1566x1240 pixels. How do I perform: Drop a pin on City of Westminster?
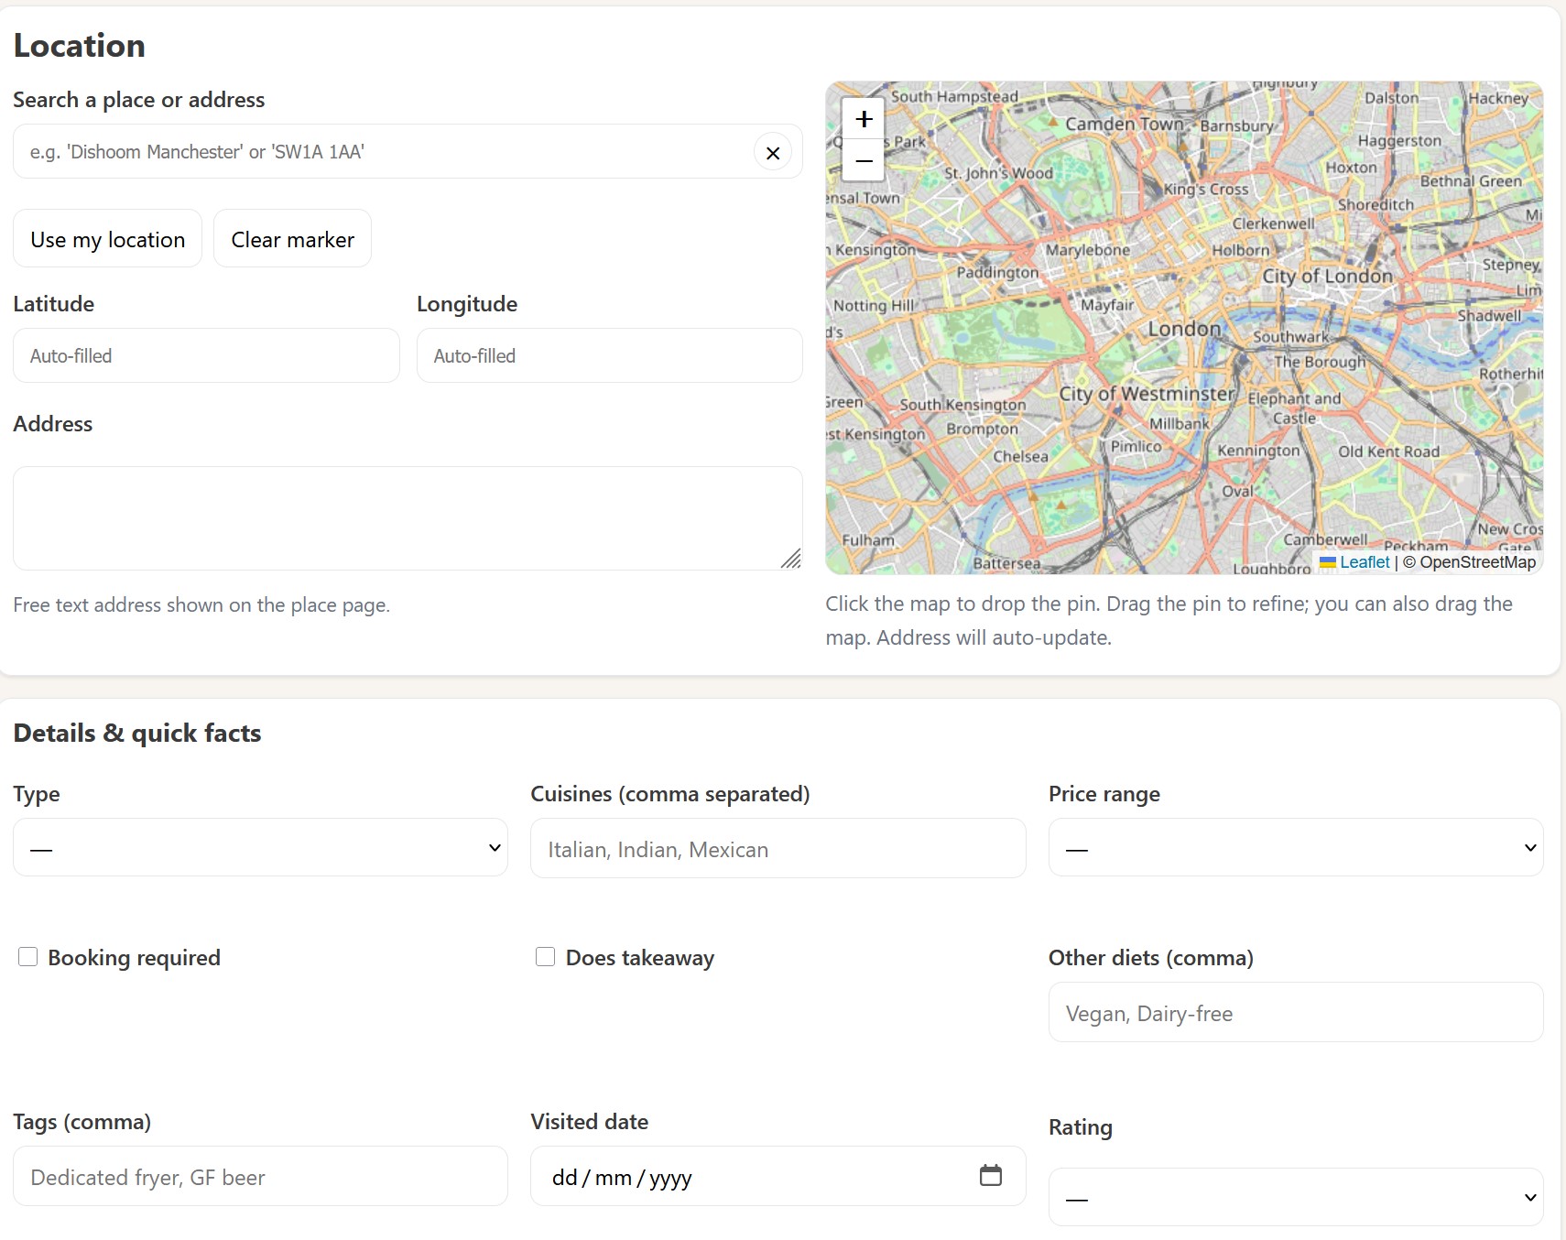[x=1147, y=394]
